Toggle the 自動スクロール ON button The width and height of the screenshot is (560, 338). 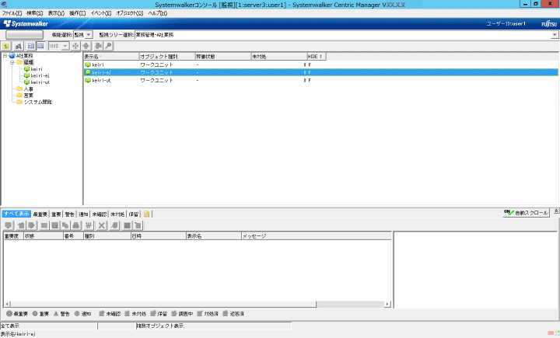pyautogui.click(x=526, y=213)
